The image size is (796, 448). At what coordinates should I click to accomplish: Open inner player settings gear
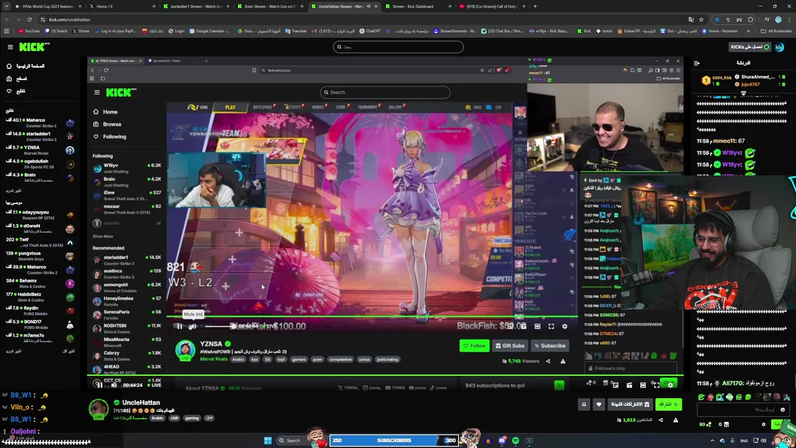565,326
